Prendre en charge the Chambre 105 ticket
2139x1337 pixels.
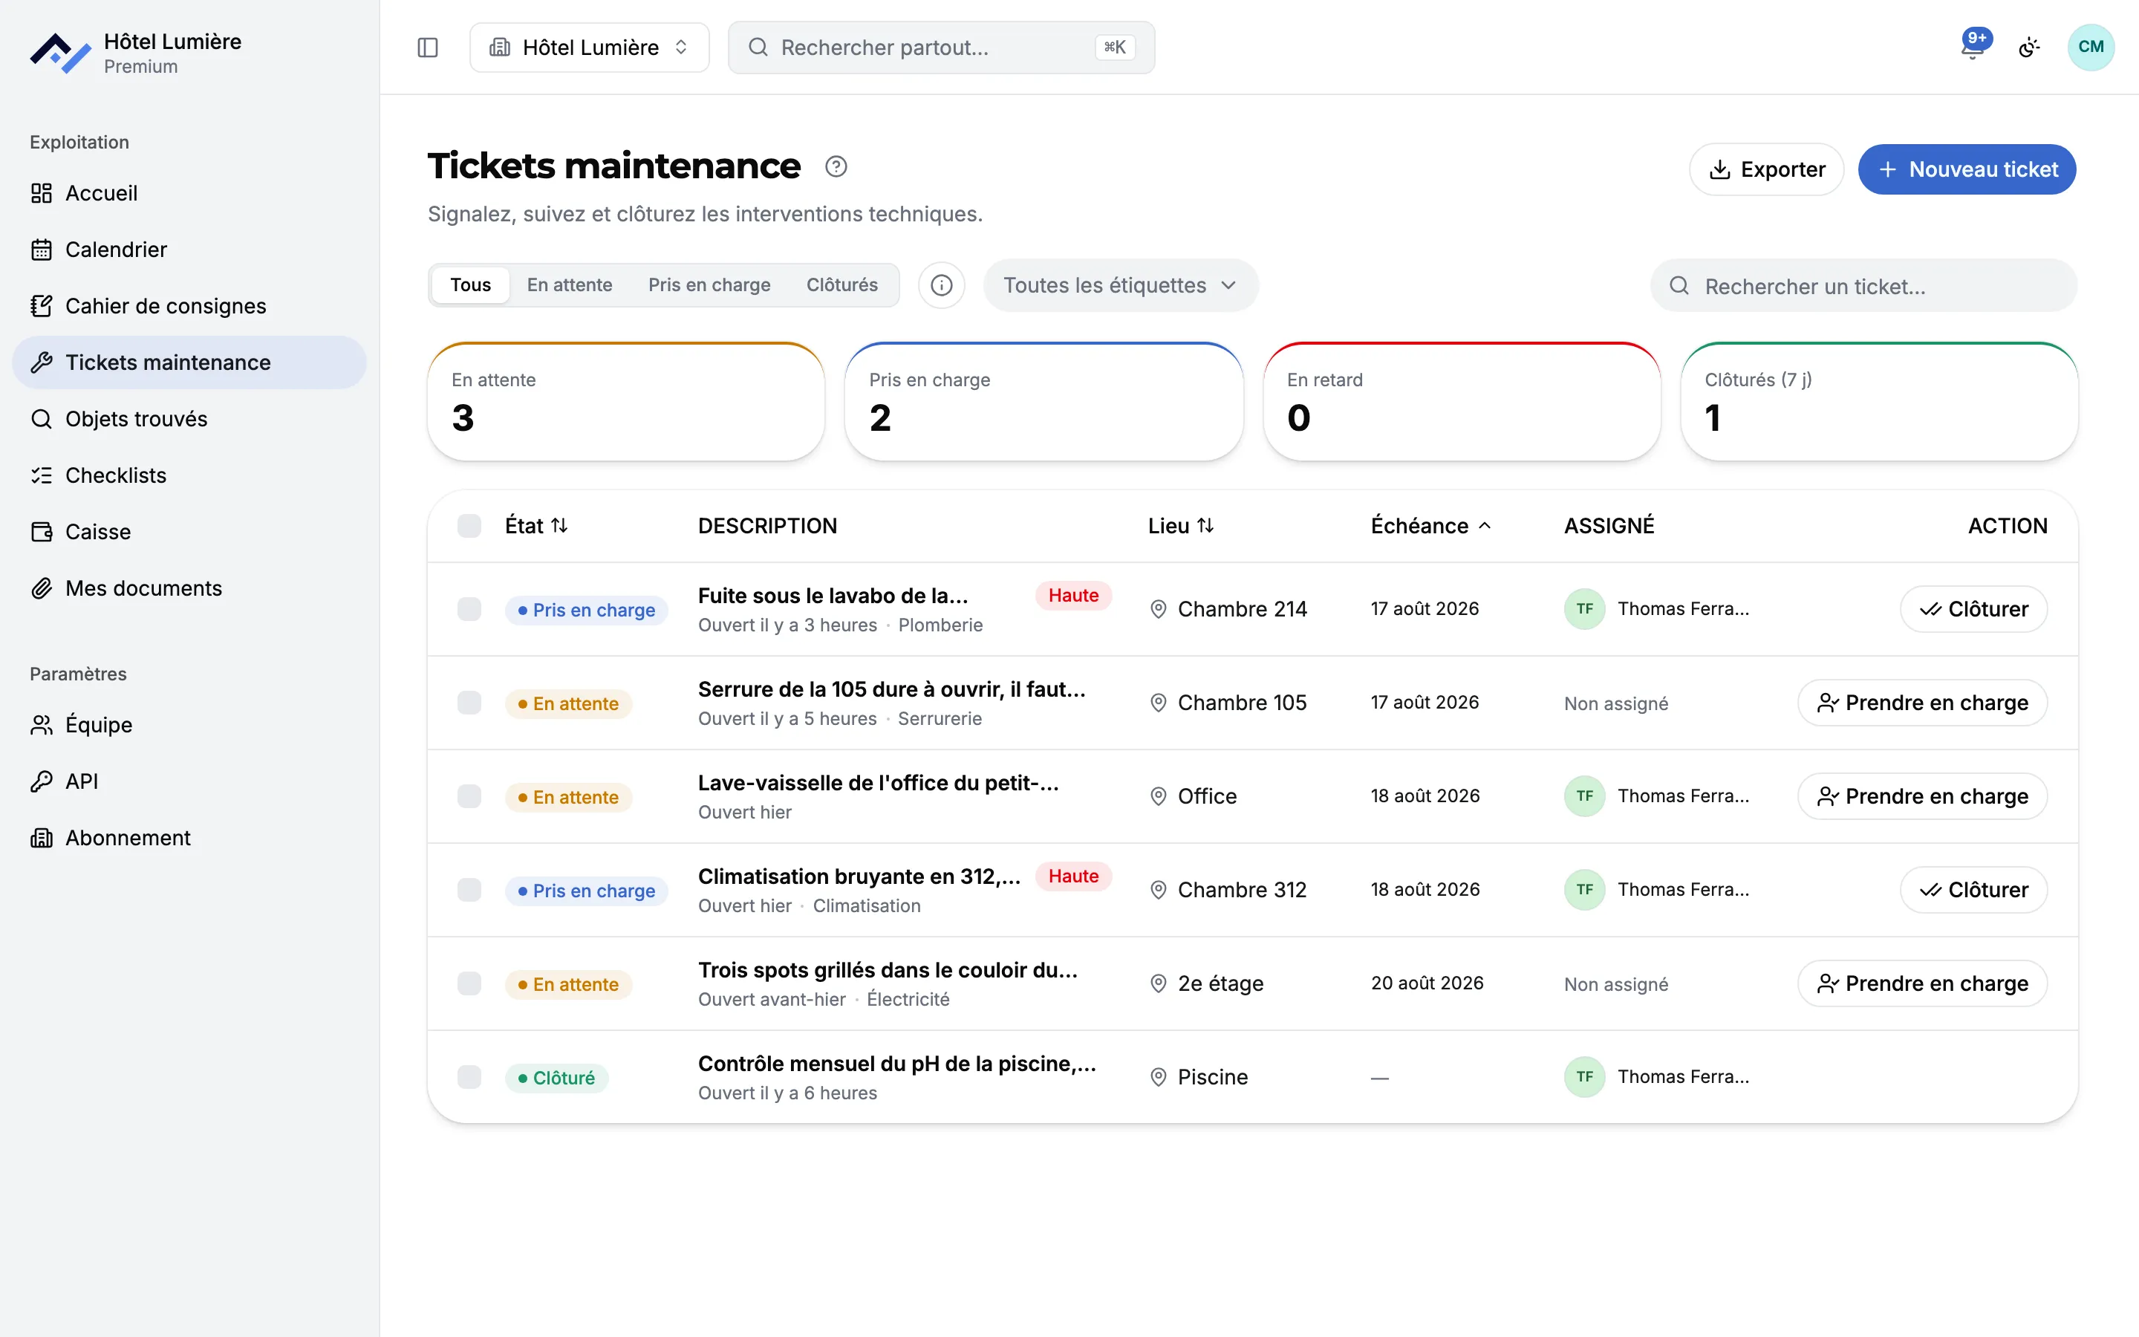pyautogui.click(x=1921, y=703)
